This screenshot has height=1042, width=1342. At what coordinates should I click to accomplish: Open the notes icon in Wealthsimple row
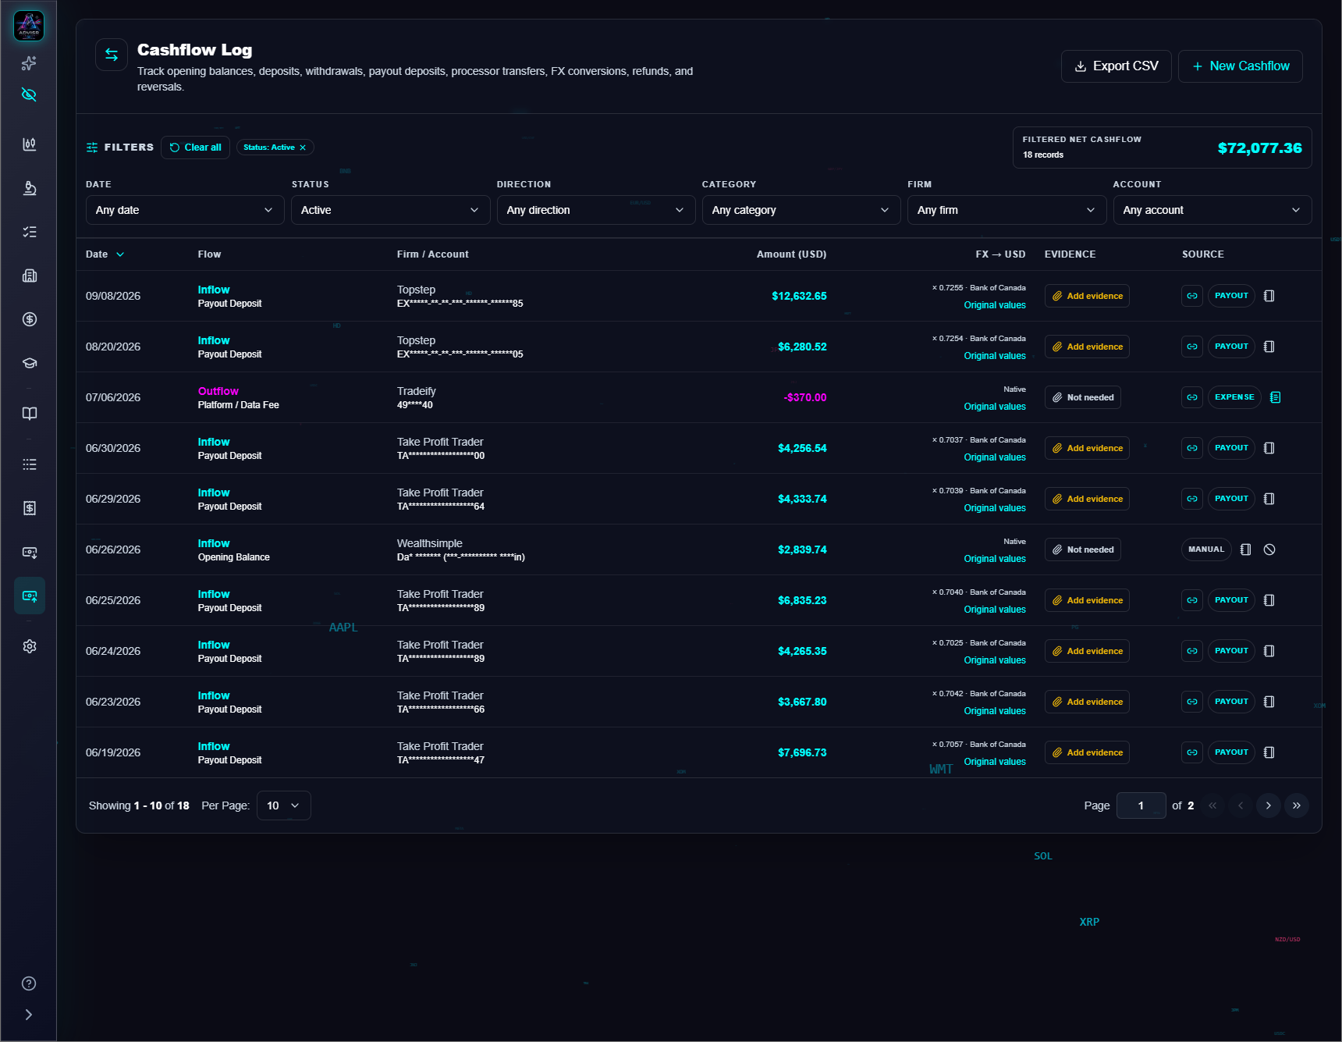(x=1246, y=549)
